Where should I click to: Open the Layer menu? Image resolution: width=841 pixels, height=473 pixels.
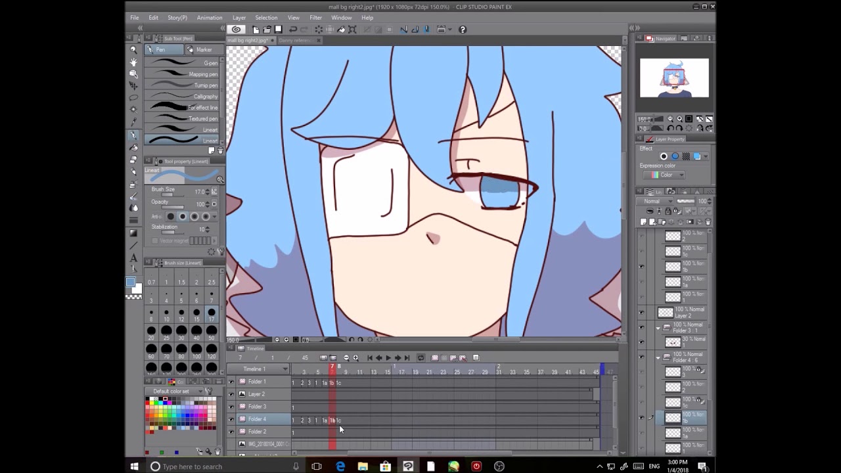(x=239, y=18)
